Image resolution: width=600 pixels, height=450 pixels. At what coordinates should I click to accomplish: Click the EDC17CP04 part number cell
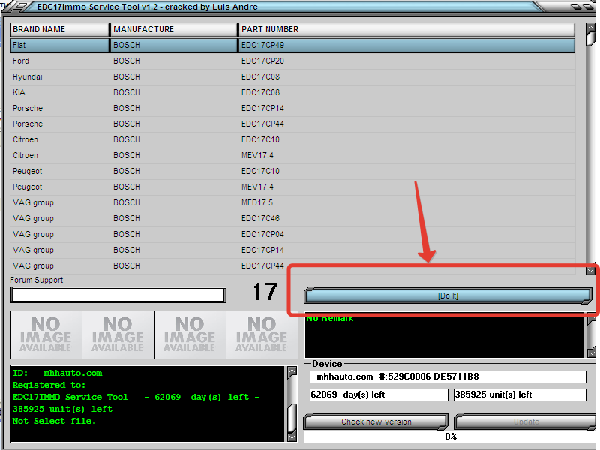(406, 234)
